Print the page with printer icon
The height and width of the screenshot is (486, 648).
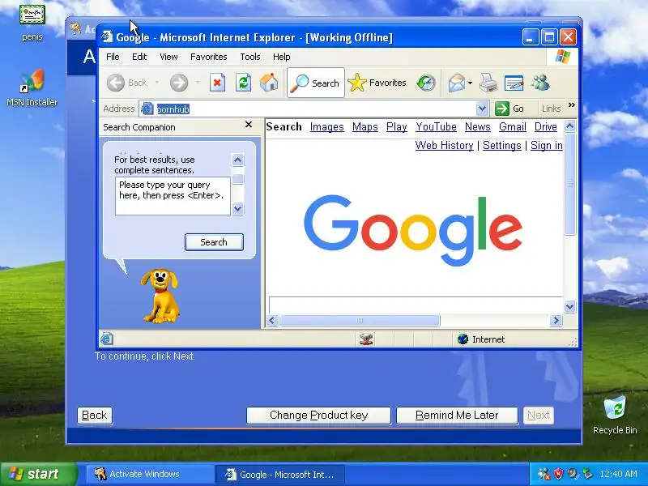pos(488,83)
